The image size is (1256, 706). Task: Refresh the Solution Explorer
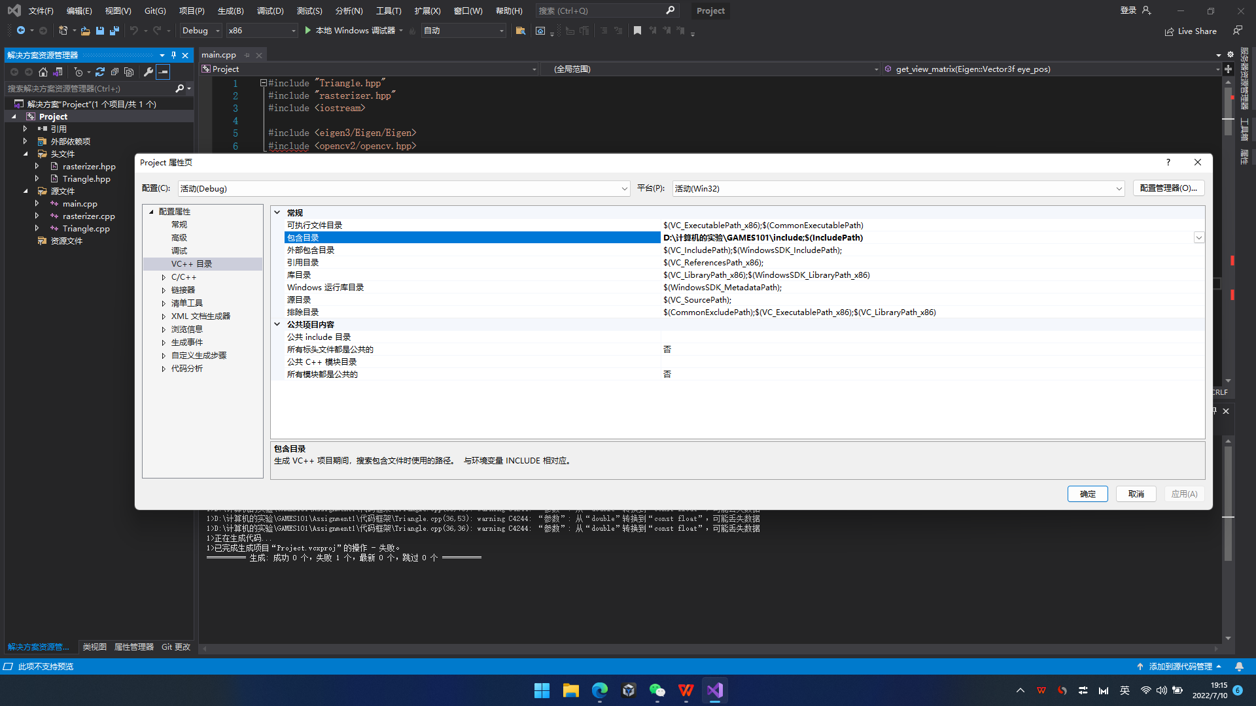(100, 72)
